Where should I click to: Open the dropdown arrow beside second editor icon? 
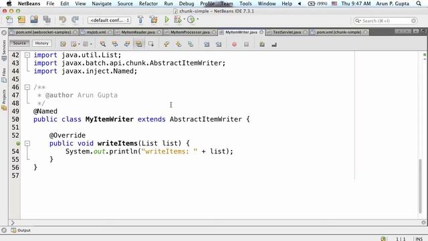click(79, 44)
